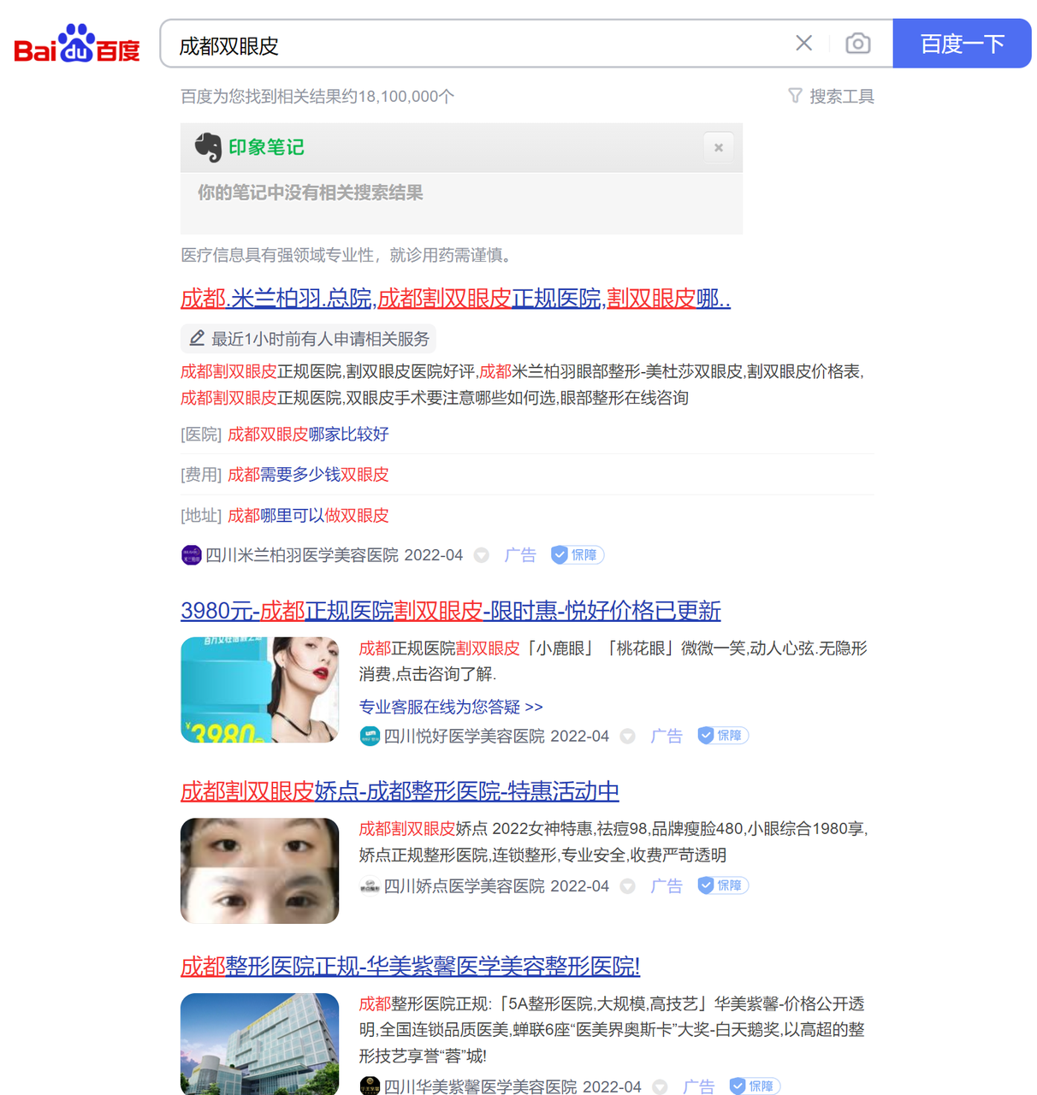Open image search via the camera icon

tap(857, 44)
